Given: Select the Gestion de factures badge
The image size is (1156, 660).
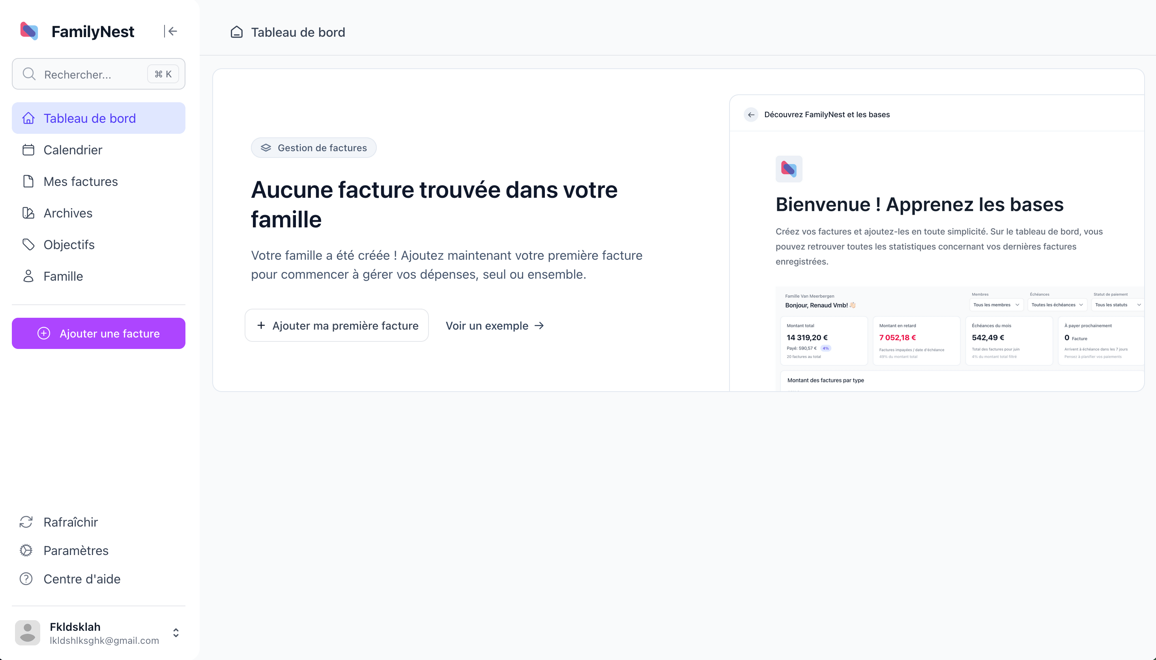Looking at the screenshot, I should (313, 147).
